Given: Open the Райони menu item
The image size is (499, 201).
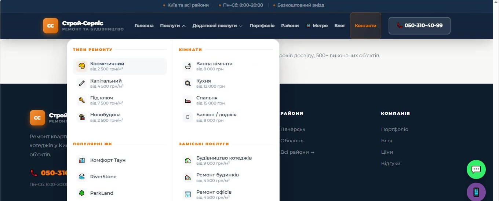Looking at the screenshot, I should pyautogui.click(x=290, y=26).
